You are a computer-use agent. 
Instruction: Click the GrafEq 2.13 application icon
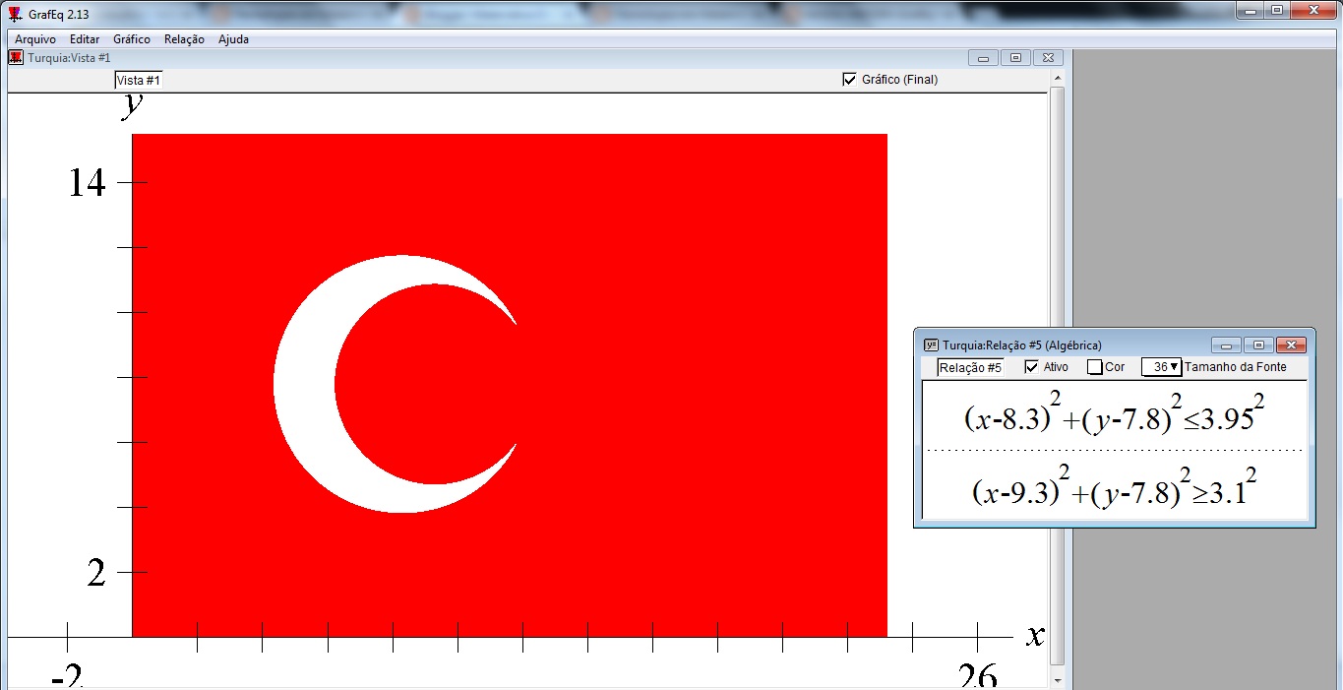[15, 14]
